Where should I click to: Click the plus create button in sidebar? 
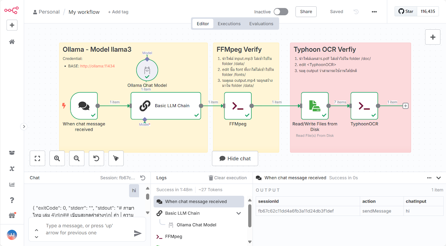coord(12,25)
